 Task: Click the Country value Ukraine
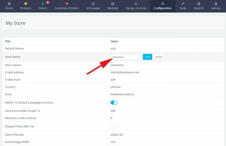tap(116, 87)
